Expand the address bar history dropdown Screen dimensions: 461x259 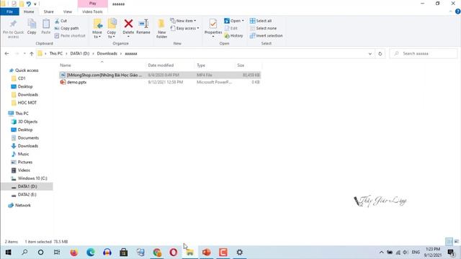point(370,54)
